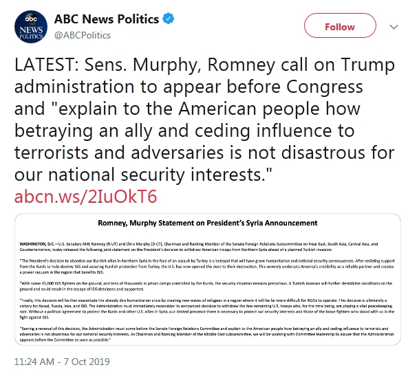Open the tweet options chevron menu
The image size is (419, 374).
[394, 27]
